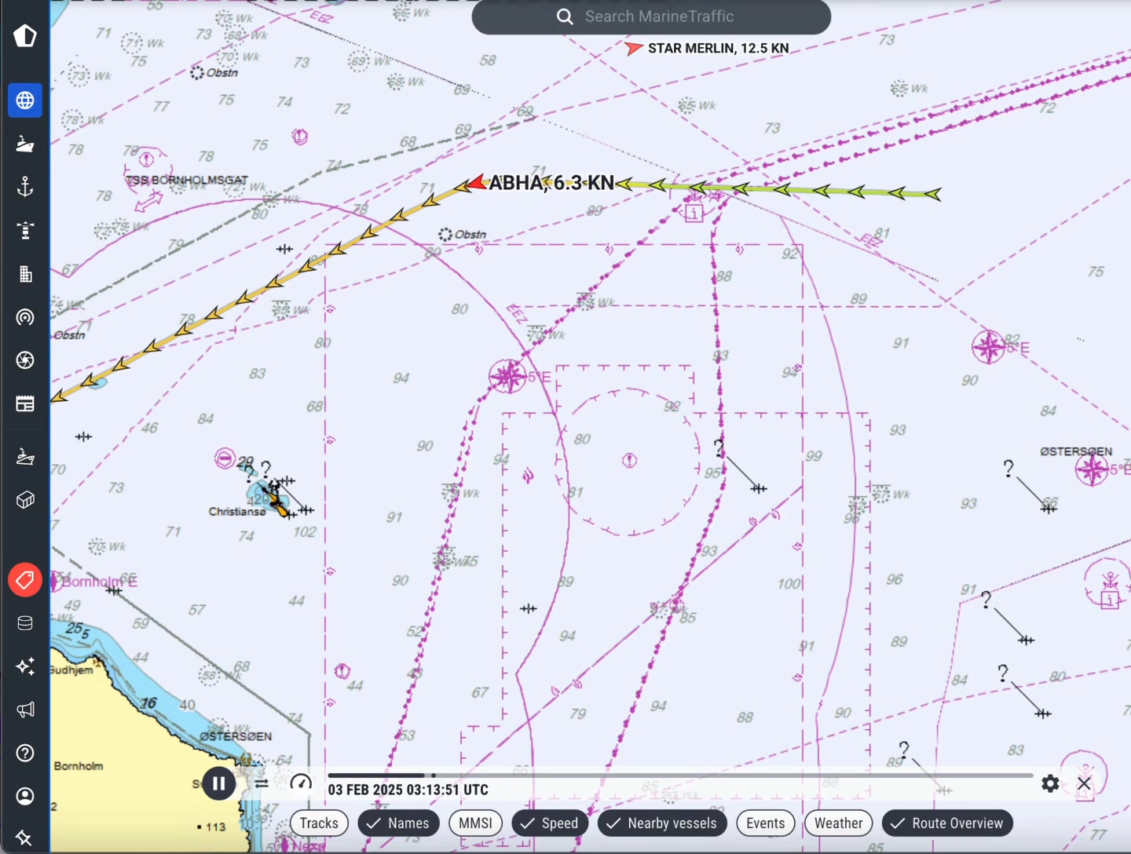Enable the Events option
Image resolution: width=1131 pixels, height=854 pixels.
tap(766, 823)
